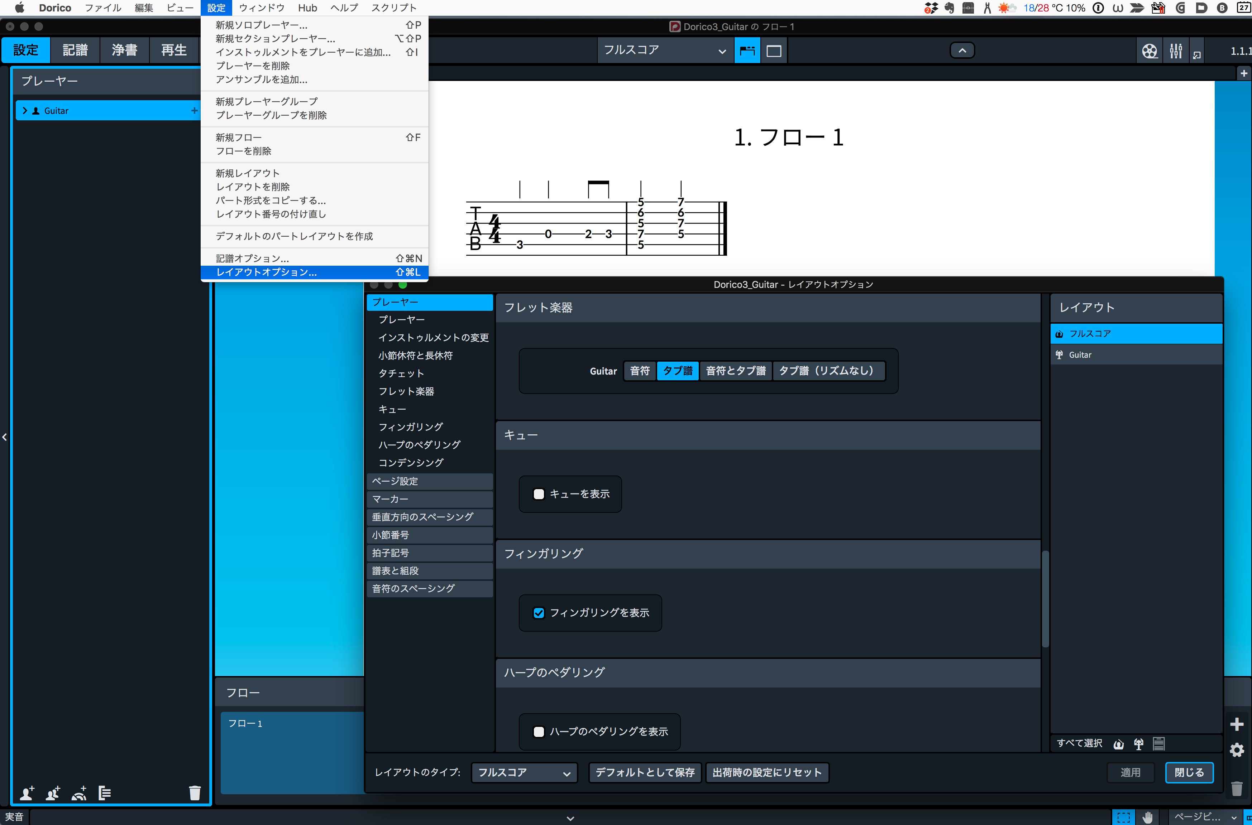This screenshot has height=825, width=1252.
Task: Click the add ensemble icon
Action: click(x=79, y=792)
